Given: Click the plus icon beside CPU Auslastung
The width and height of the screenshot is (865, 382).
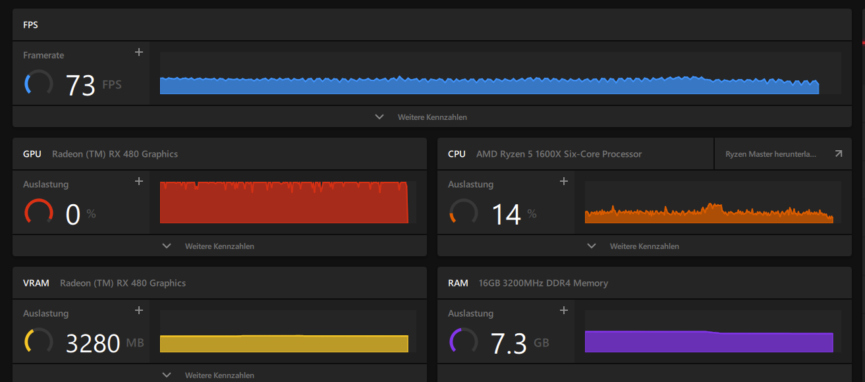Looking at the screenshot, I should (x=563, y=182).
